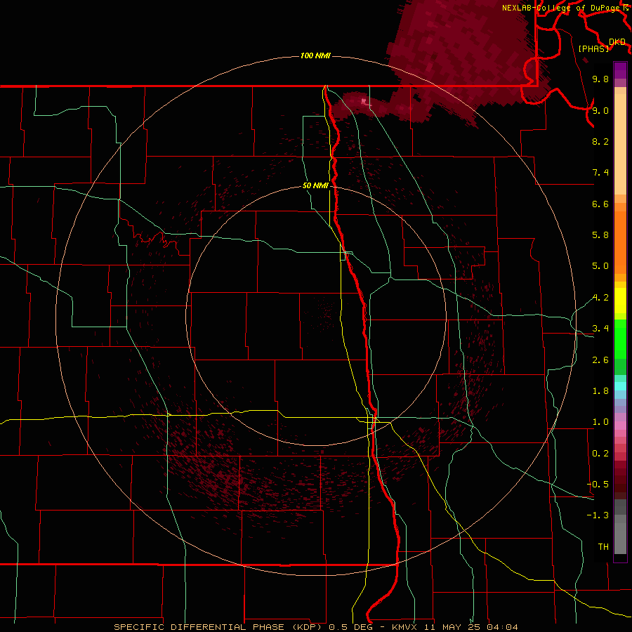The image size is (632, 632).
Task: Select the 4.2 legend value
Action: 600,298
